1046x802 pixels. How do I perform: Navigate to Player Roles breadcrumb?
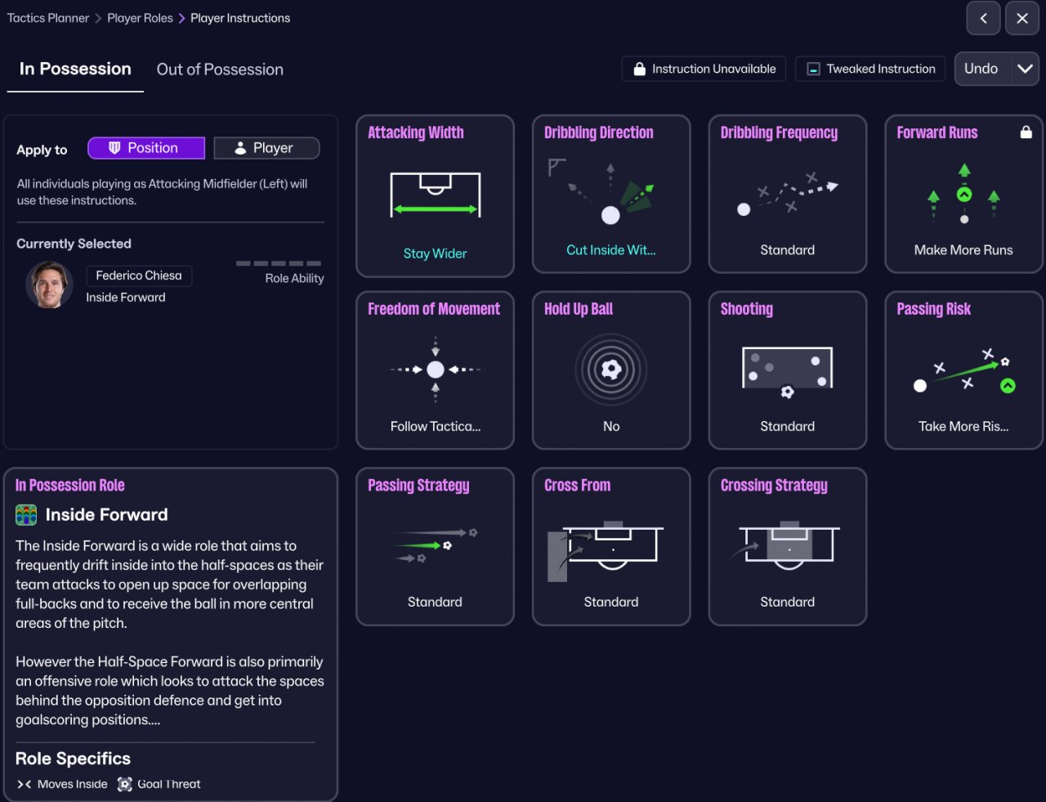[x=140, y=18]
